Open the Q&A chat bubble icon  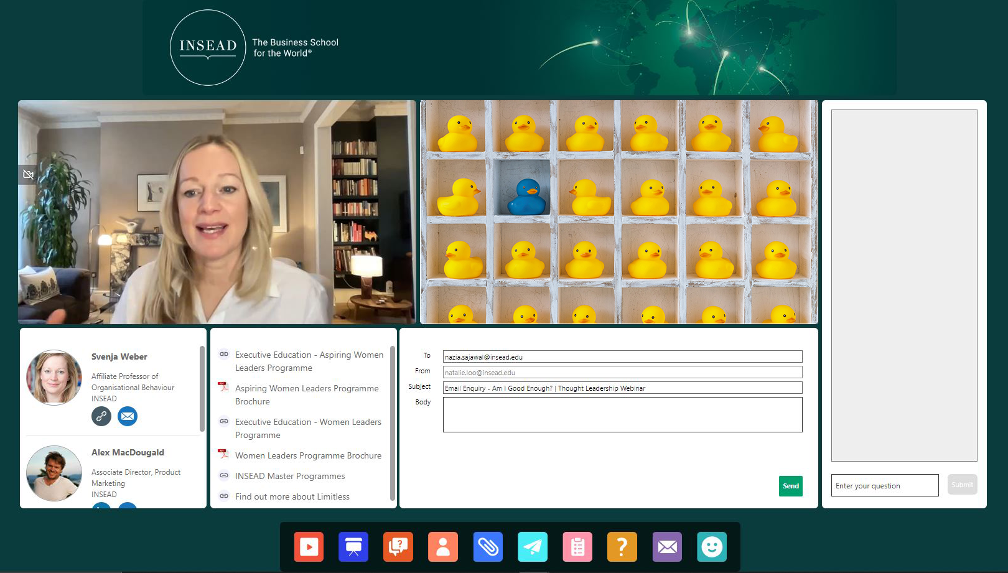pos(398,547)
